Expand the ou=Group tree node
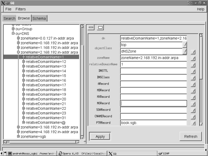 coord(13,29)
